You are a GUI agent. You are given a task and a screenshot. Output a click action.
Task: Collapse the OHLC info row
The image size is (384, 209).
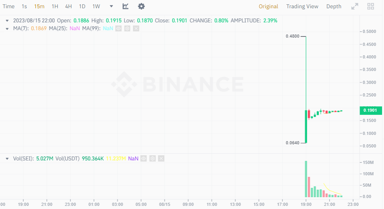7,21
